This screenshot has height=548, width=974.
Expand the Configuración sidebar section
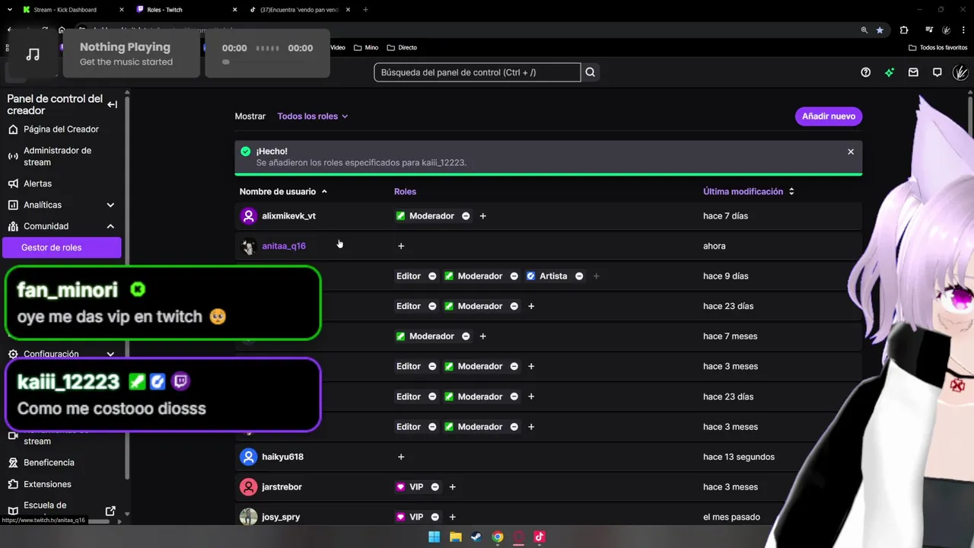click(x=110, y=354)
